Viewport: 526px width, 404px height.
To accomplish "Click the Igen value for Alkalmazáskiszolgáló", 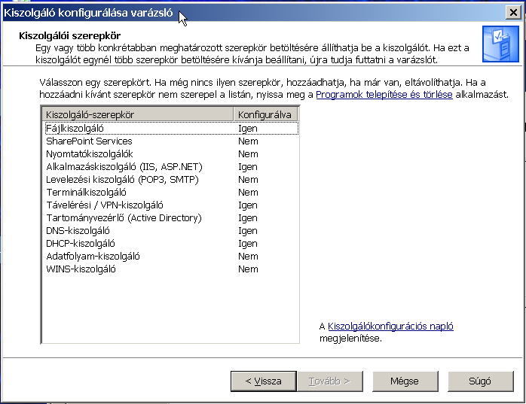I will click(x=248, y=167).
